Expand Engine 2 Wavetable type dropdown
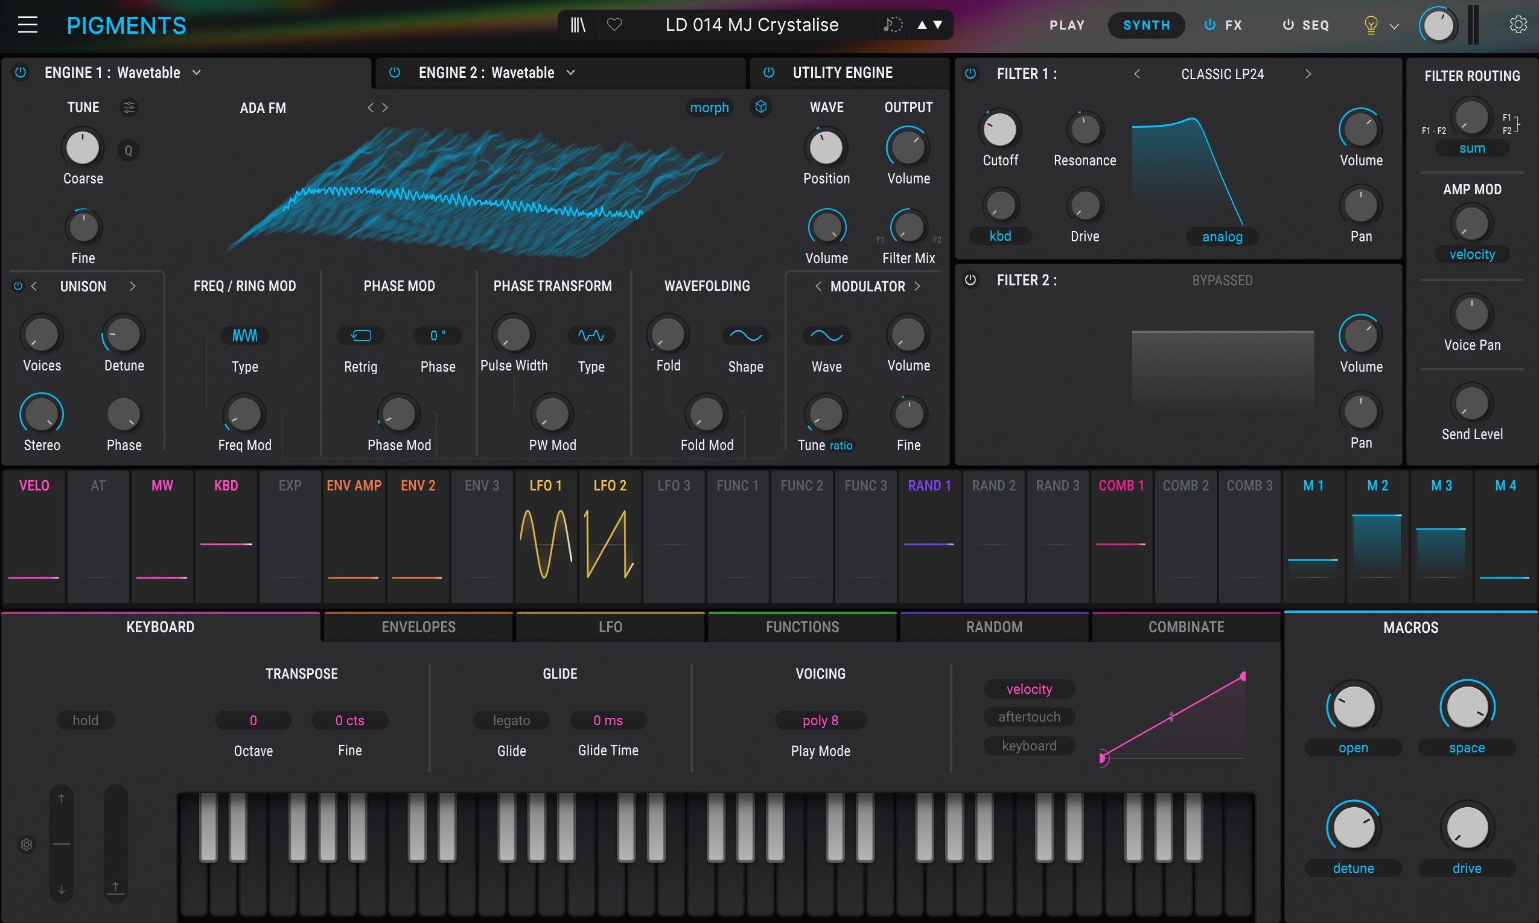 click(570, 73)
